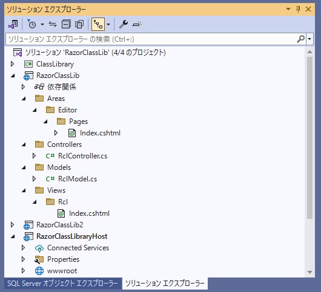The image size is (321, 292).
Task: Click the Razor file icon under Pages
Action: point(72,133)
